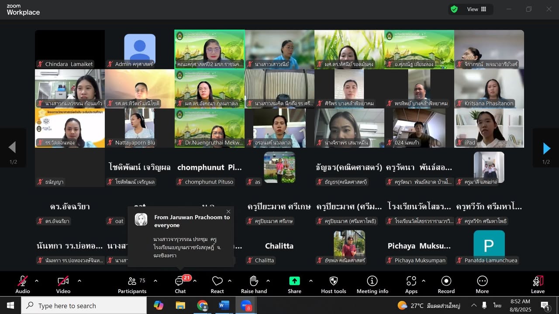Open the More options menu

482,285
